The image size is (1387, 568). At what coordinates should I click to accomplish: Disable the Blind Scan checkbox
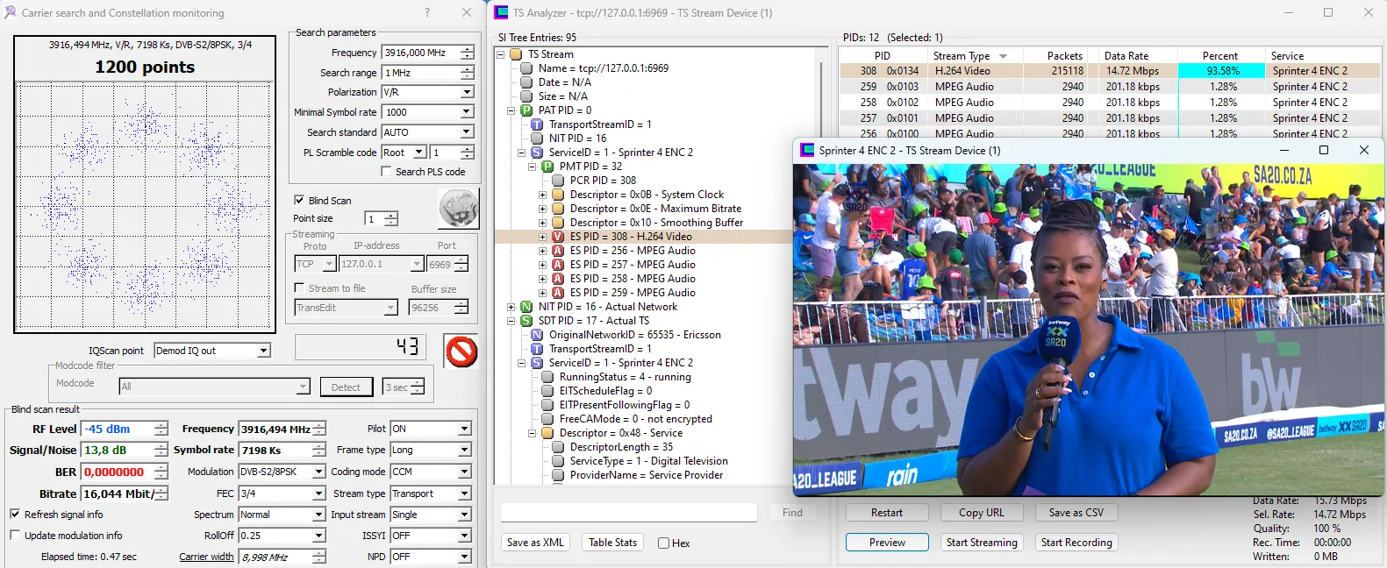[299, 200]
